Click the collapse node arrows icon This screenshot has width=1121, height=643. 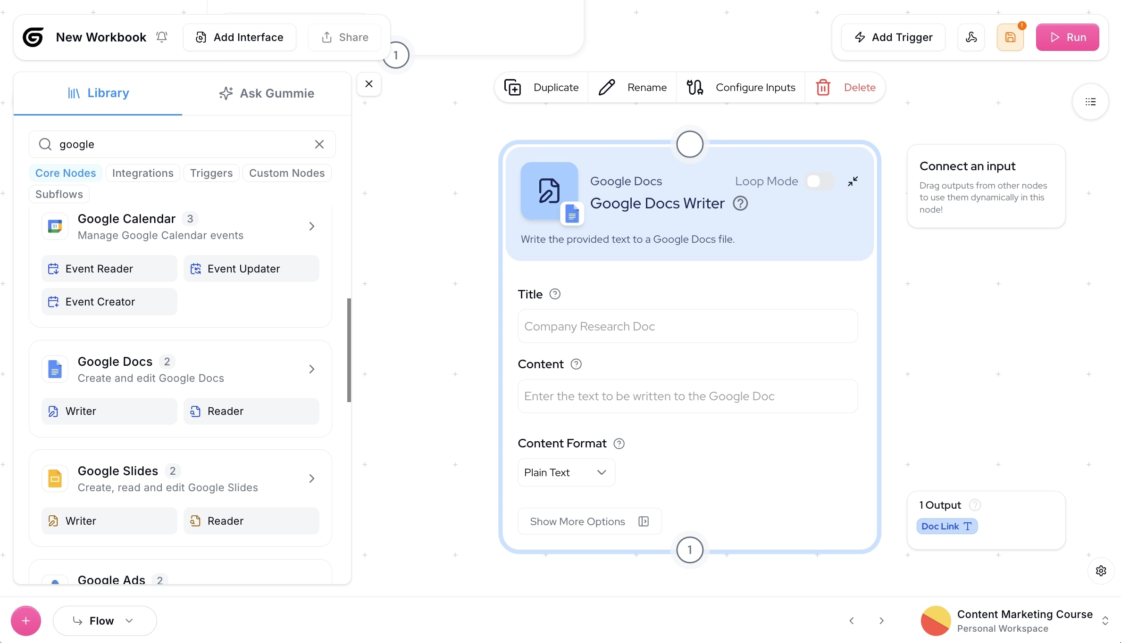point(853,181)
